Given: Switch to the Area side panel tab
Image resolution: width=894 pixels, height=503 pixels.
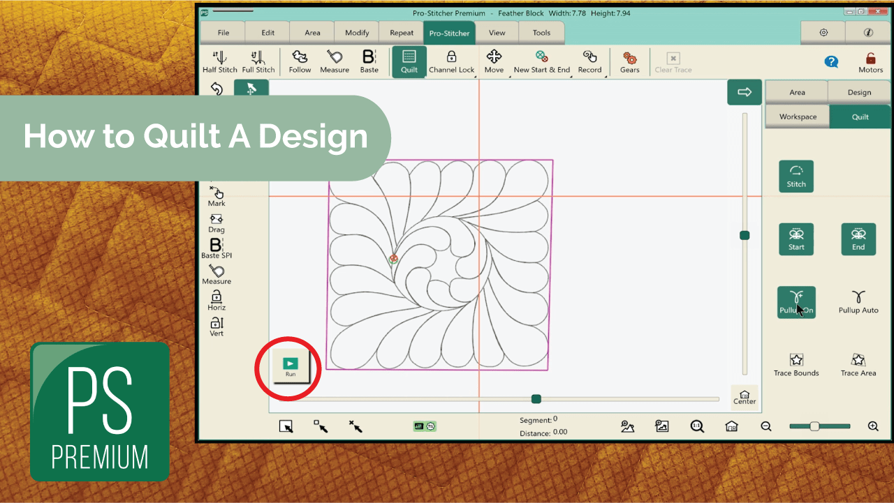Looking at the screenshot, I should tap(797, 92).
